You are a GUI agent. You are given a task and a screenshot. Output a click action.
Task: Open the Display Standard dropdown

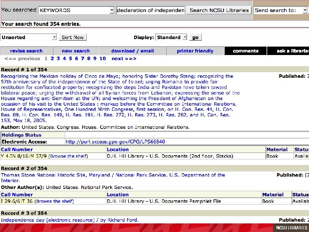[171, 37]
